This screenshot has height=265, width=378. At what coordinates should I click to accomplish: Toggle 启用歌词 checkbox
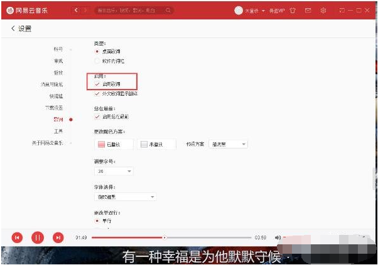[x=97, y=84]
